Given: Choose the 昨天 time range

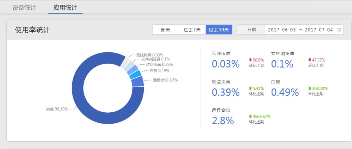Looking at the screenshot, I should click(166, 30).
